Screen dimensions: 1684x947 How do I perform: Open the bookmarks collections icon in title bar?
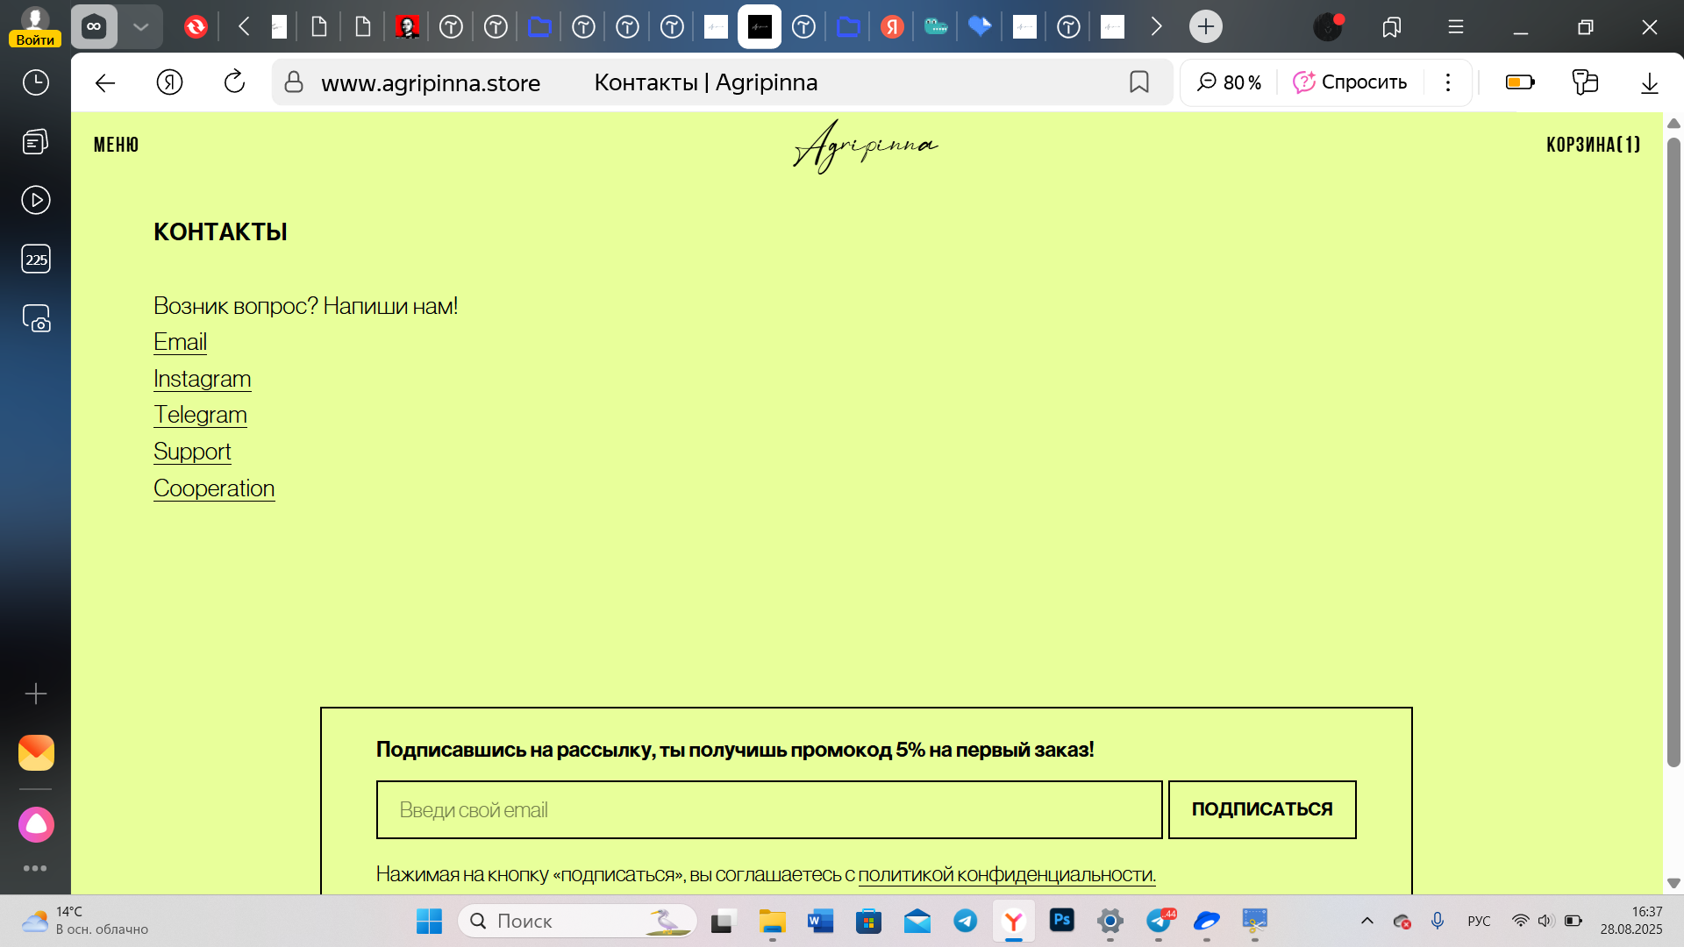(x=1392, y=27)
